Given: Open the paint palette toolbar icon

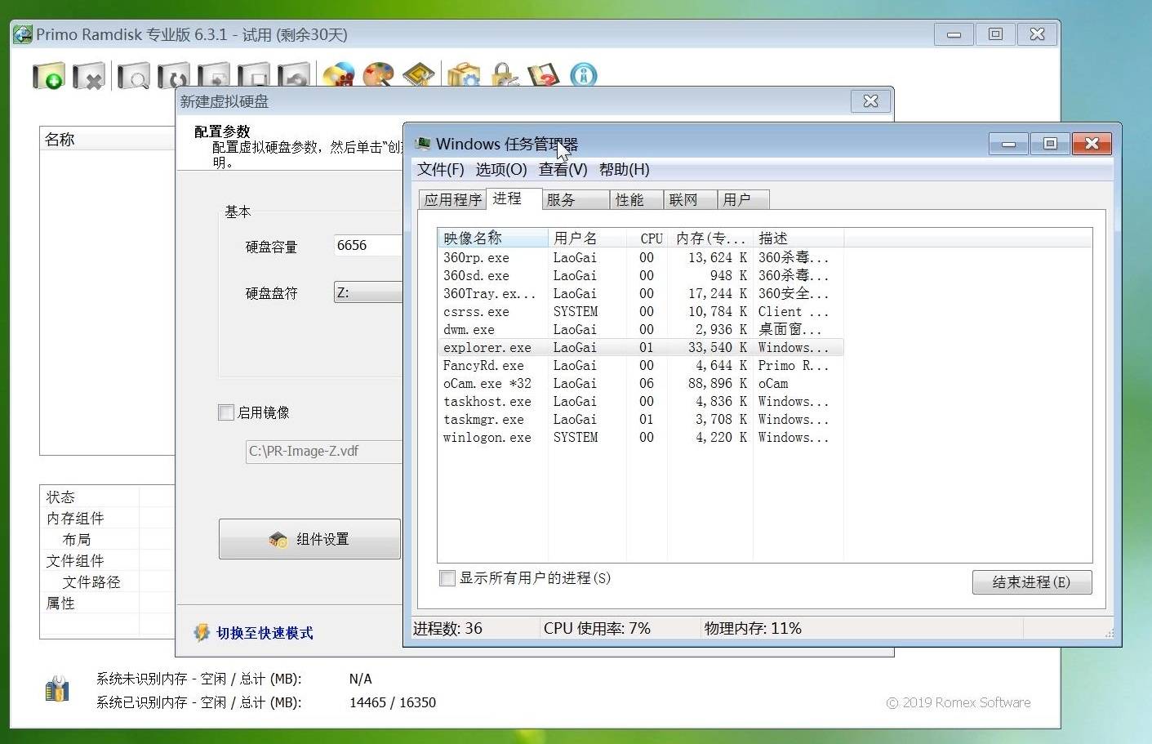Looking at the screenshot, I should coord(378,74).
